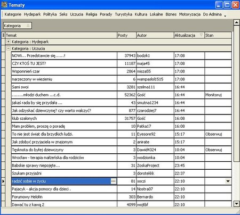This screenshot has width=240, height=215.
Task: Select topic "narzeczony w wiezieniu"
Action: coord(64,79)
